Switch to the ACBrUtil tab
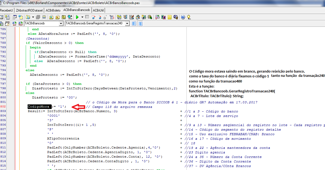This screenshot has width=325, height=170. (x=98, y=10)
